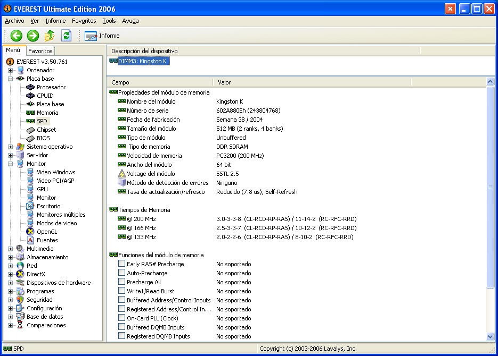
Task: Select Modos de video in the tree
Action: [57, 223]
